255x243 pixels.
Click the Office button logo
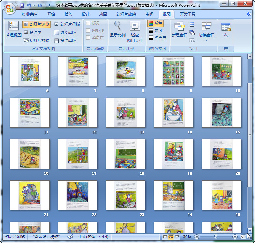[x=10, y=8]
